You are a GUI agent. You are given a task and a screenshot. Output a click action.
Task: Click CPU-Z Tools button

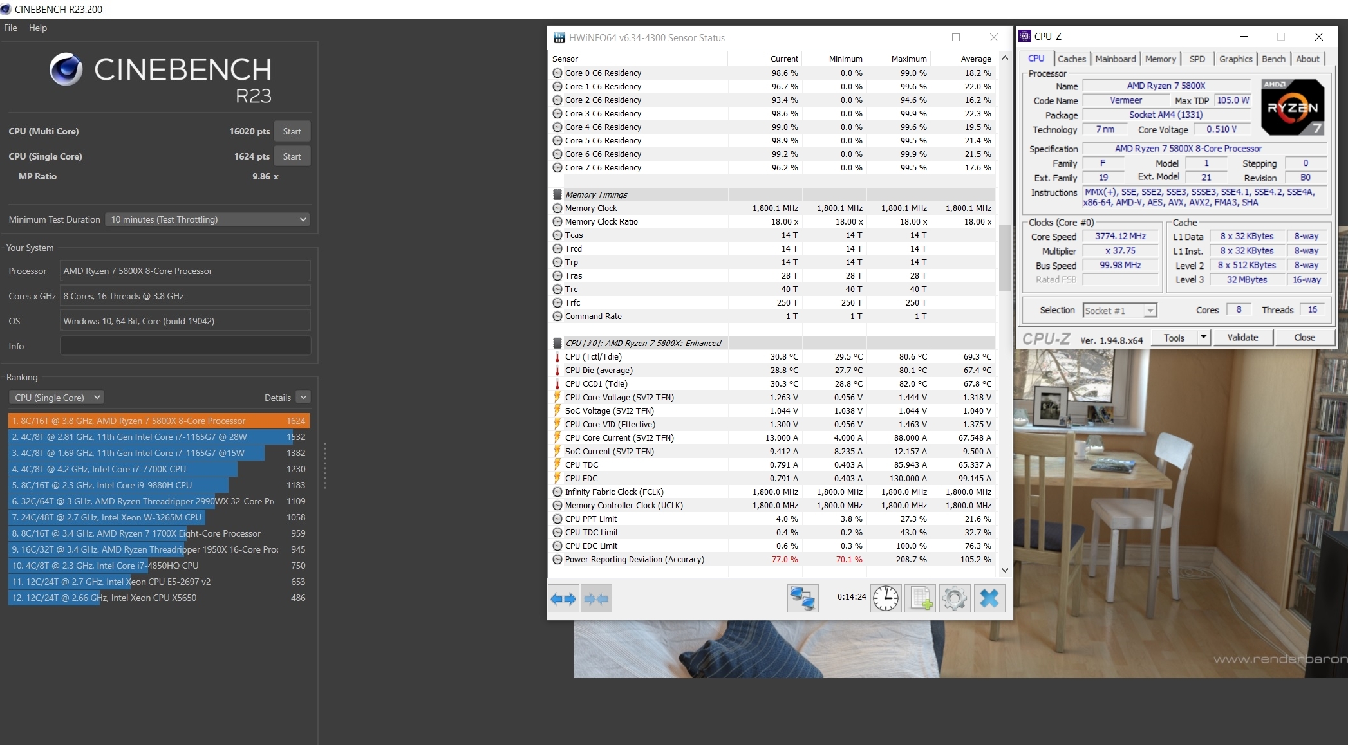(1174, 337)
